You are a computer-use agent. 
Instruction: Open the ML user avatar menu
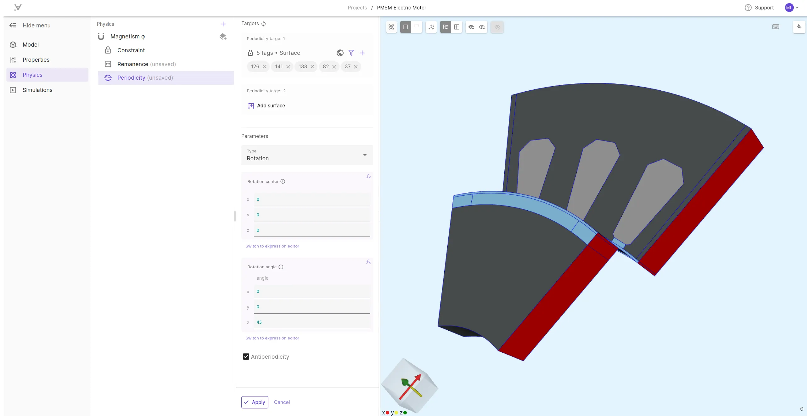792,8
